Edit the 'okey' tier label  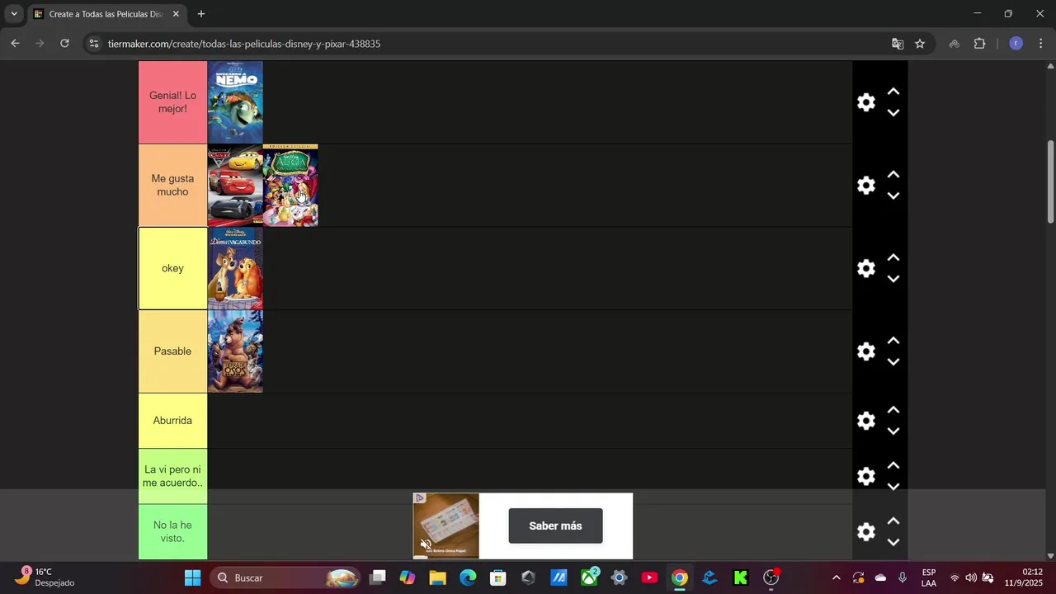(172, 268)
